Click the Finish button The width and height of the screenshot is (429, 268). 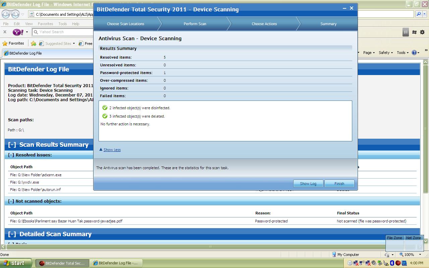click(x=339, y=184)
